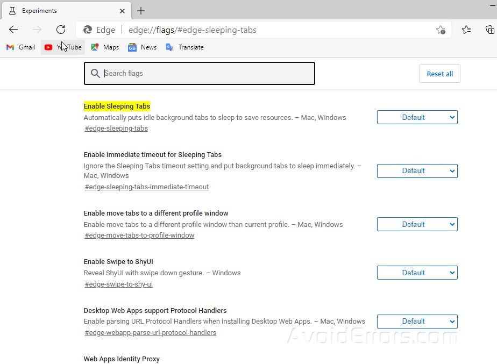Follow the #edge-sleeping-tabs link
This screenshot has width=497, height=364.
click(116, 128)
